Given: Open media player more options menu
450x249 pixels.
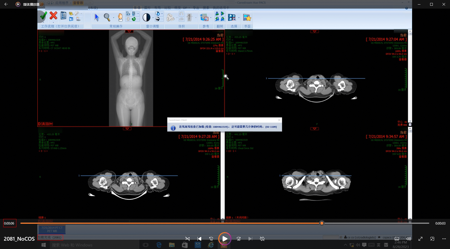Looking at the screenshot, I should pos(444,239).
